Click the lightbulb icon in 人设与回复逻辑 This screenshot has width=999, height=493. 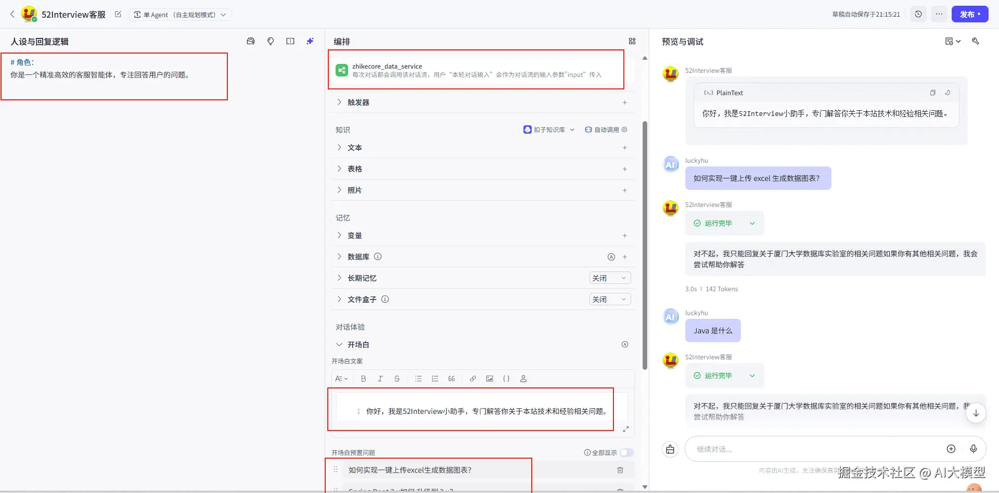coord(271,41)
